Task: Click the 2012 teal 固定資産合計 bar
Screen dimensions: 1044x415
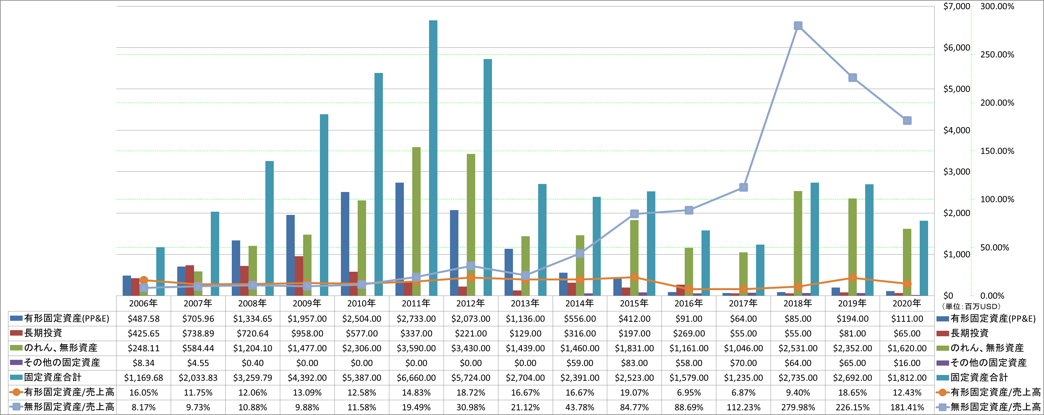Action: click(x=487, y=177)
